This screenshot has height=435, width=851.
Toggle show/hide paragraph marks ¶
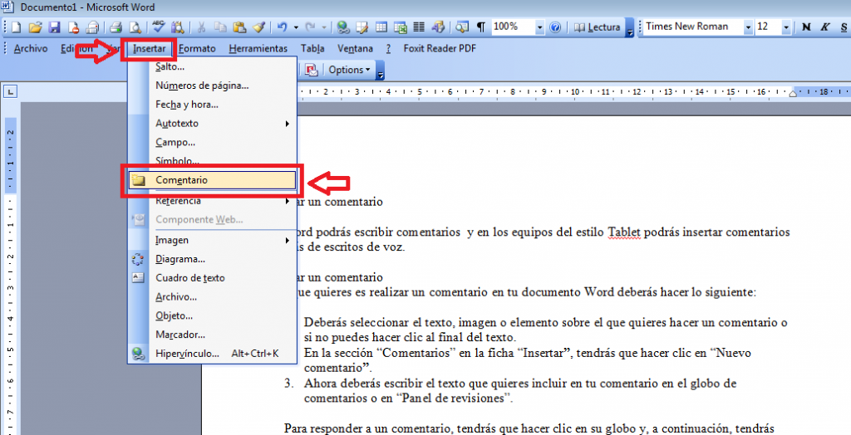481,27
